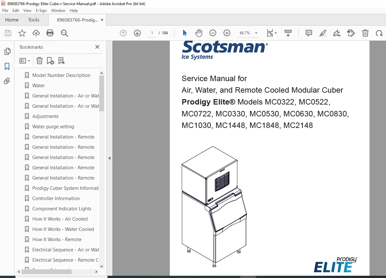The width and height of the screenshot is (386, 278).
Task: Print the document with printer icon
Action: [50, 33]
